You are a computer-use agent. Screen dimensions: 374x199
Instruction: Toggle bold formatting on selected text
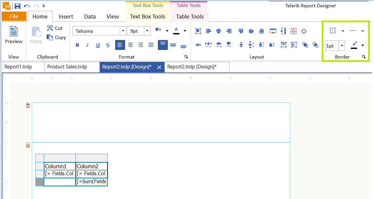(77, 45)
